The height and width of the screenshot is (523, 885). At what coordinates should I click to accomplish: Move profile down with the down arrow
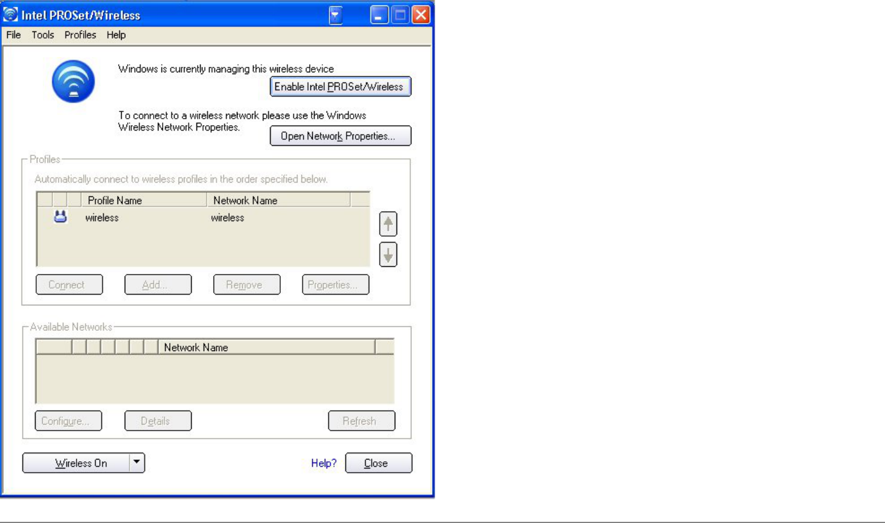coord(388,255)
